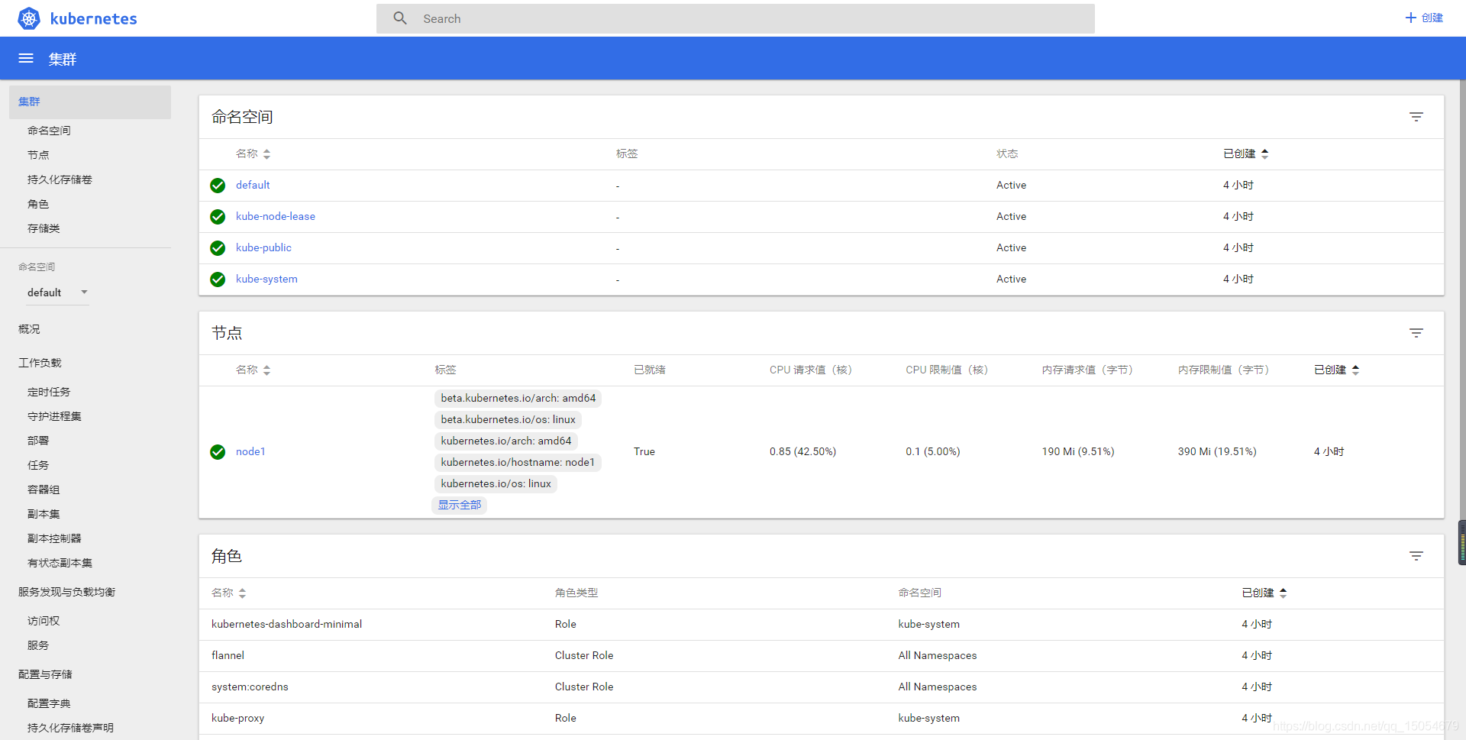Open the kube-system namespace link
1466x740 pixels.
(266, 279)
